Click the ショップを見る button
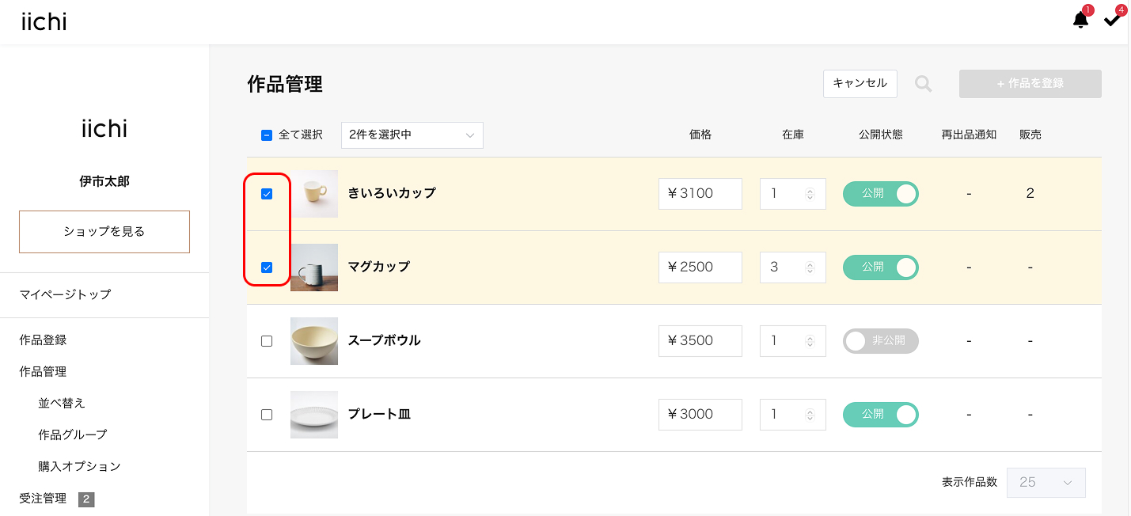This screenshot has height=516, width=1131. point(104,232)
